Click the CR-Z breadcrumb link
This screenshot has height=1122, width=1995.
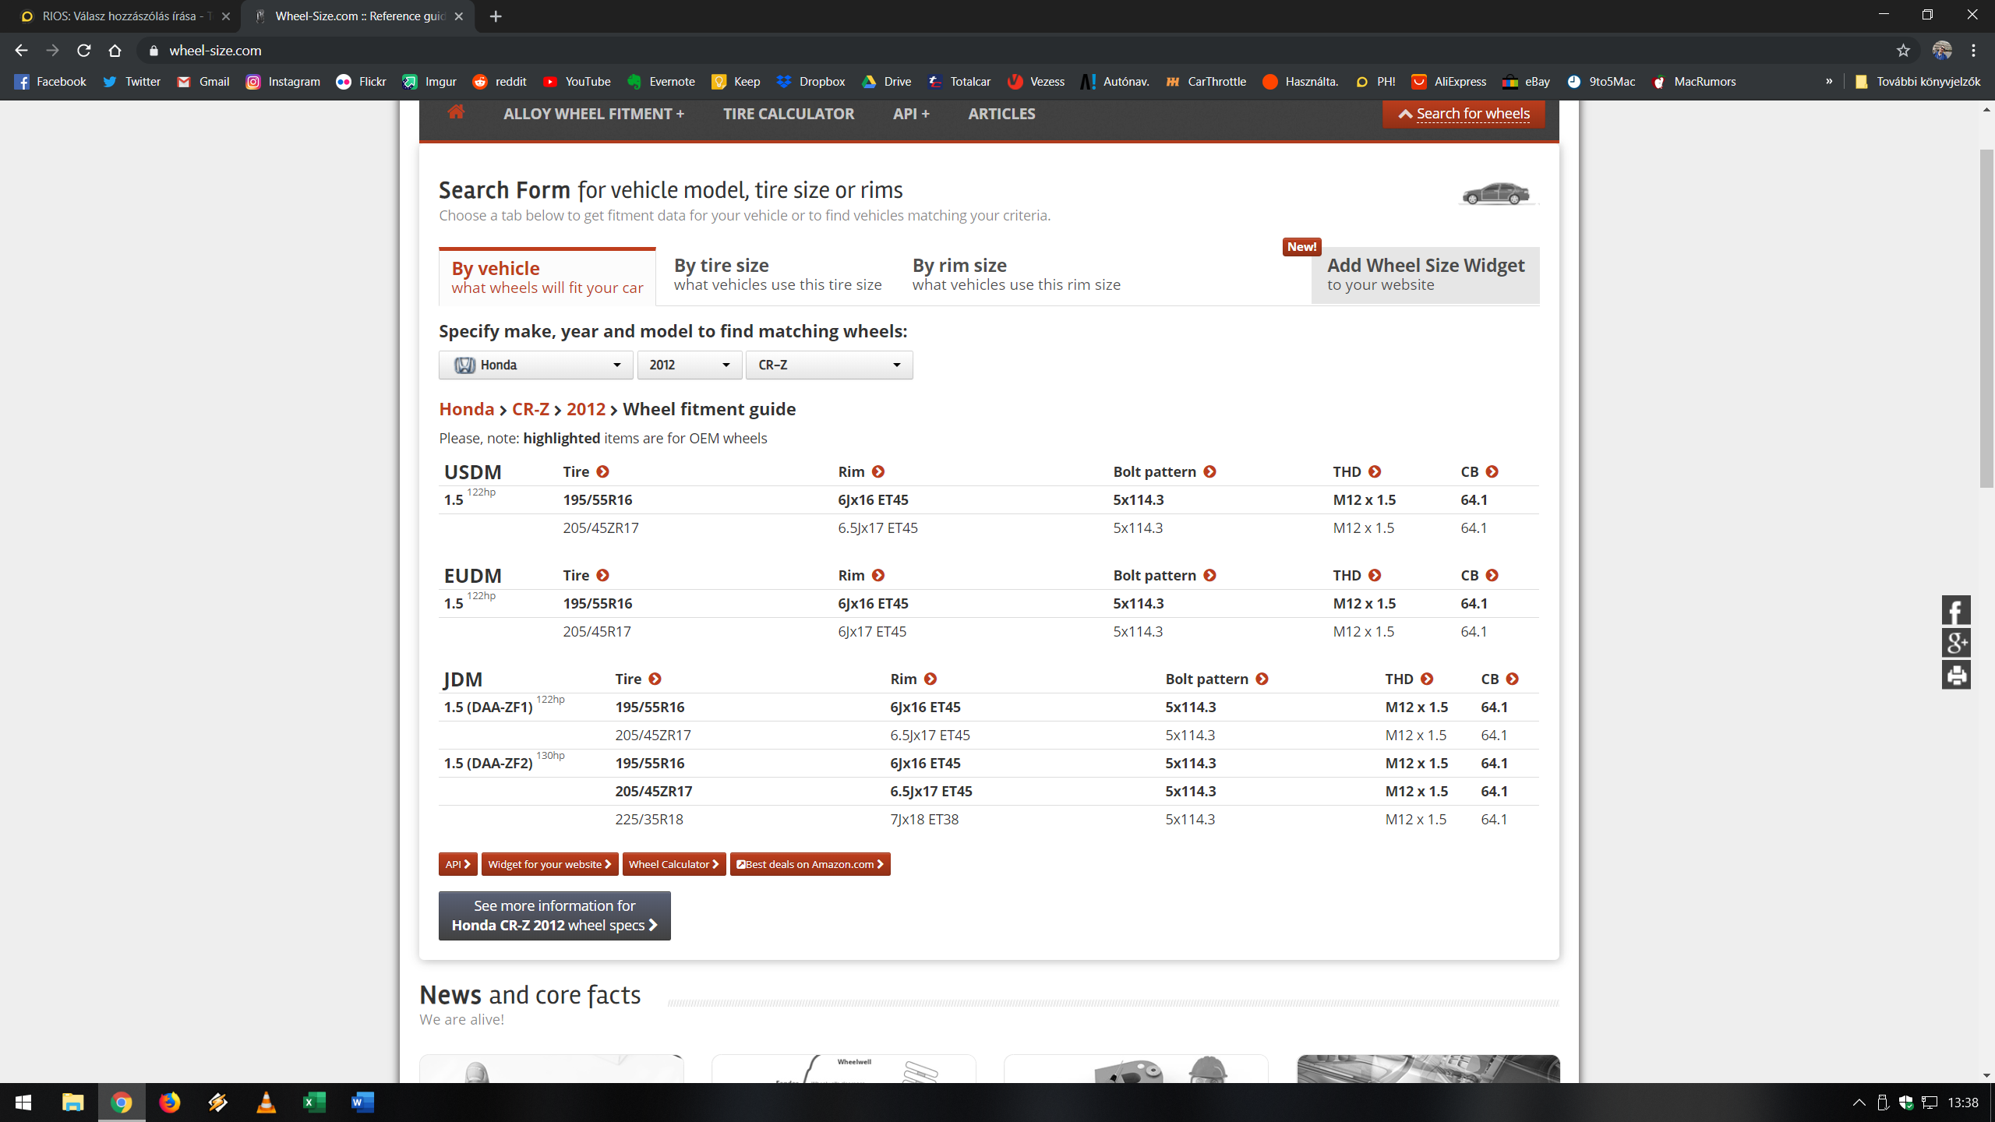click(530, 410)
